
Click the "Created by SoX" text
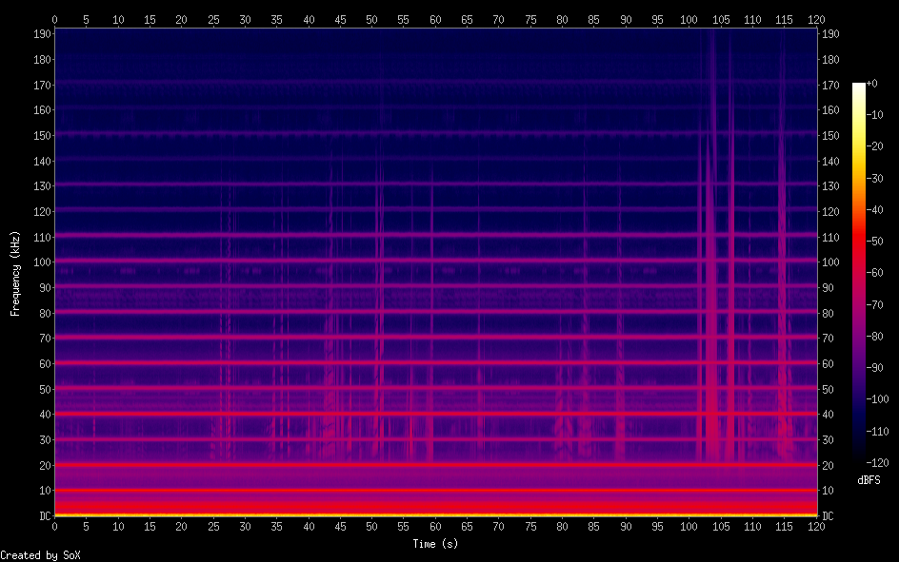(x=32, y=554)
